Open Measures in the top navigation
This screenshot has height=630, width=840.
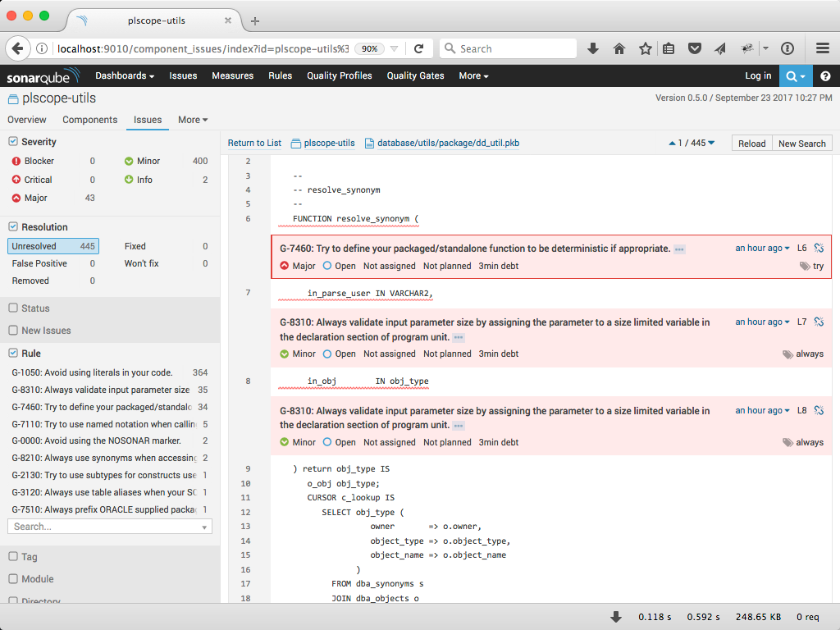click(232, 76)
